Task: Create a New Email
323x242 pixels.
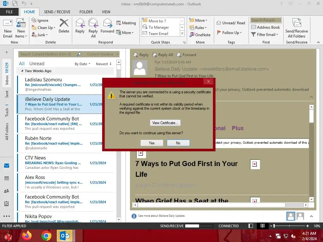Action: click(x=8, y=28)
